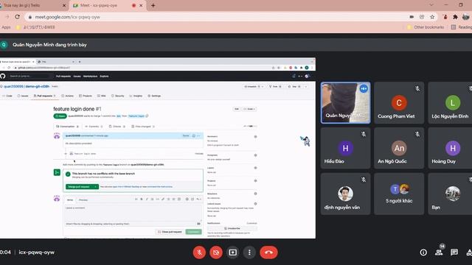
Task: Bookmark this page with the star icon
Action: [432, 17]
